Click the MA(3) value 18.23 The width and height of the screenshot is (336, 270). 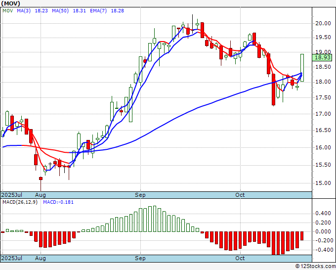pos(41,11)
